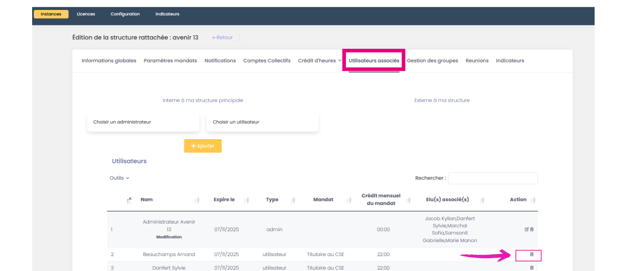Click the 00:00 credit cell
The width and height of the screenshot is (634, 271).
click(383, 229)
